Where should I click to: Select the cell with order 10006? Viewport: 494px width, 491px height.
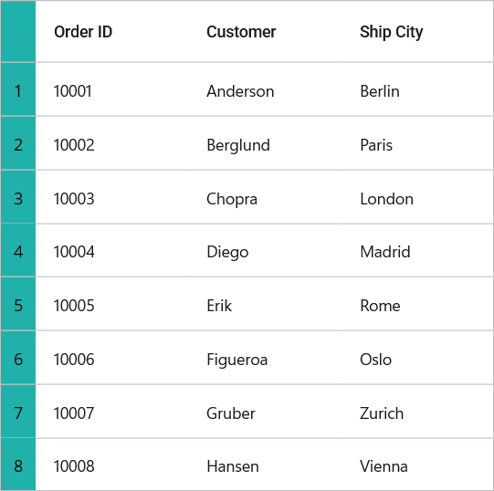click(x=112, y=358)
